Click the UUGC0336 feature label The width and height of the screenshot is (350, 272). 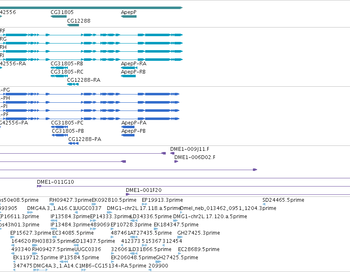[88, 249]
